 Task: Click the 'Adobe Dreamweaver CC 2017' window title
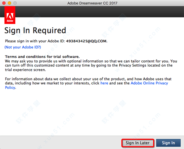click(92, 3)
